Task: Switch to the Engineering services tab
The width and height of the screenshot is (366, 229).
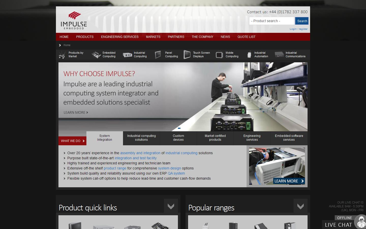Action: coord(252,138)
